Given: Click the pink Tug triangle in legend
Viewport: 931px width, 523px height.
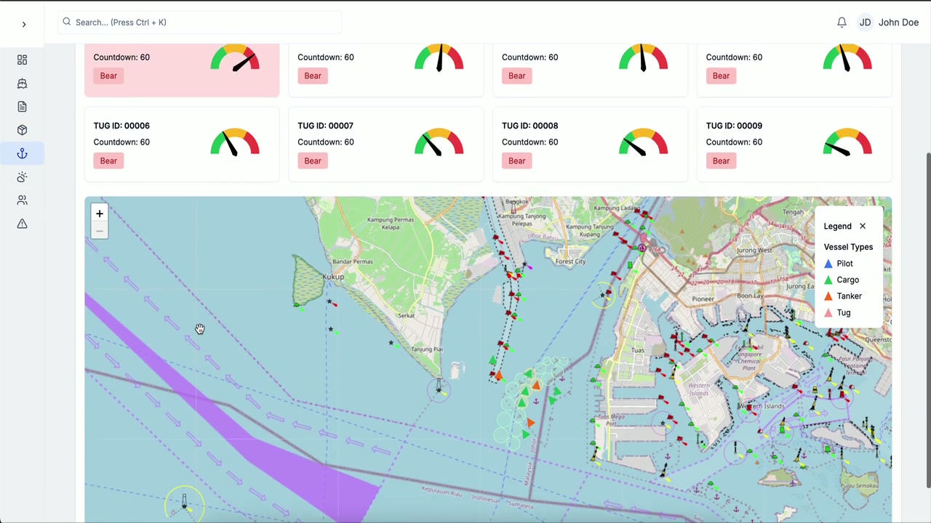Looking at the screenshot, I should tap(828, 312).
